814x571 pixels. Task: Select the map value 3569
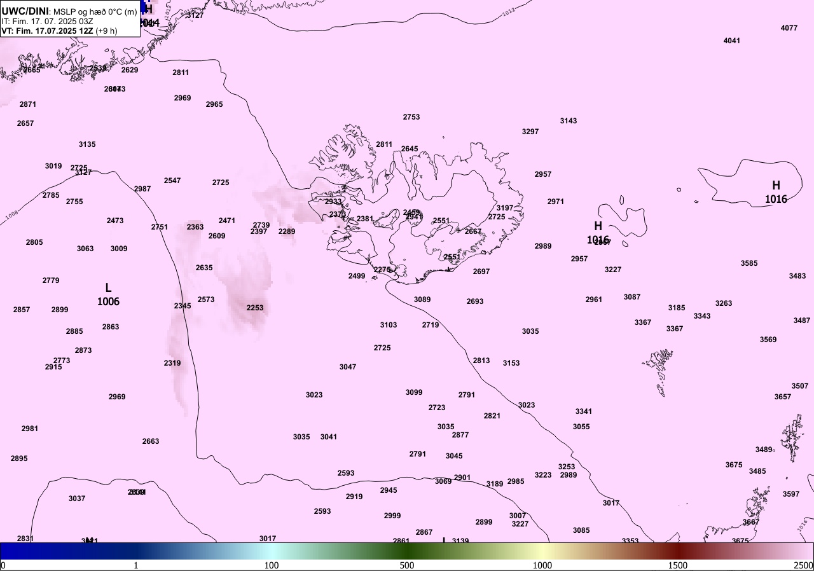tap(768, 340)
